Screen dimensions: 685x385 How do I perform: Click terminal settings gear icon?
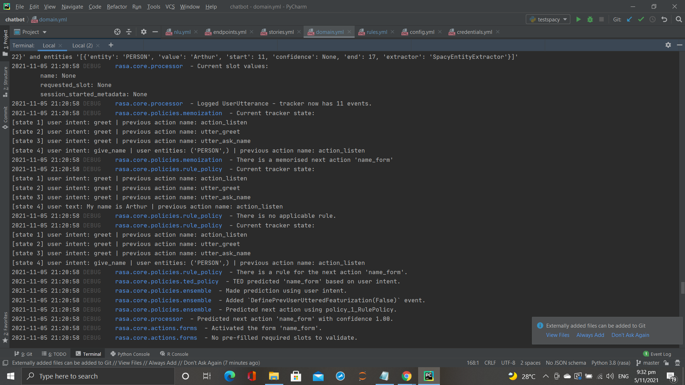(x=668, y=45)
